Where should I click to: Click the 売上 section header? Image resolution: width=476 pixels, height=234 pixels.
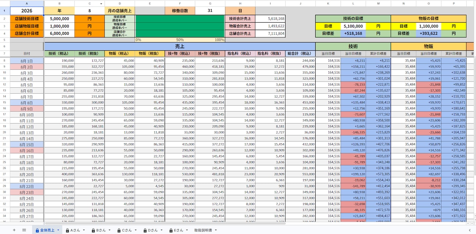pyautogui.click(x=180, y=46)
